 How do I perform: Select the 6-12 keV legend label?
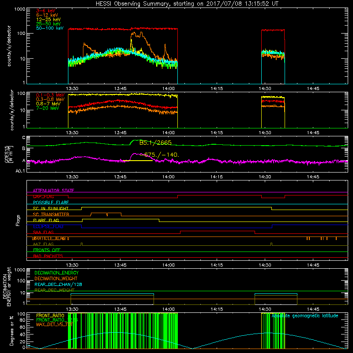point(47,15)
